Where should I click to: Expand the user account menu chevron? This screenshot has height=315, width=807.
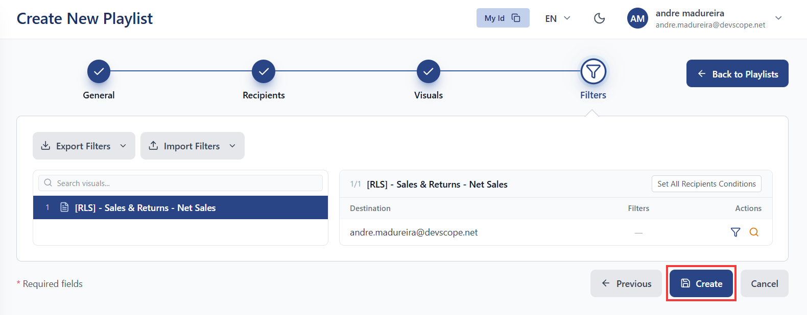click(x=778, y=18)
